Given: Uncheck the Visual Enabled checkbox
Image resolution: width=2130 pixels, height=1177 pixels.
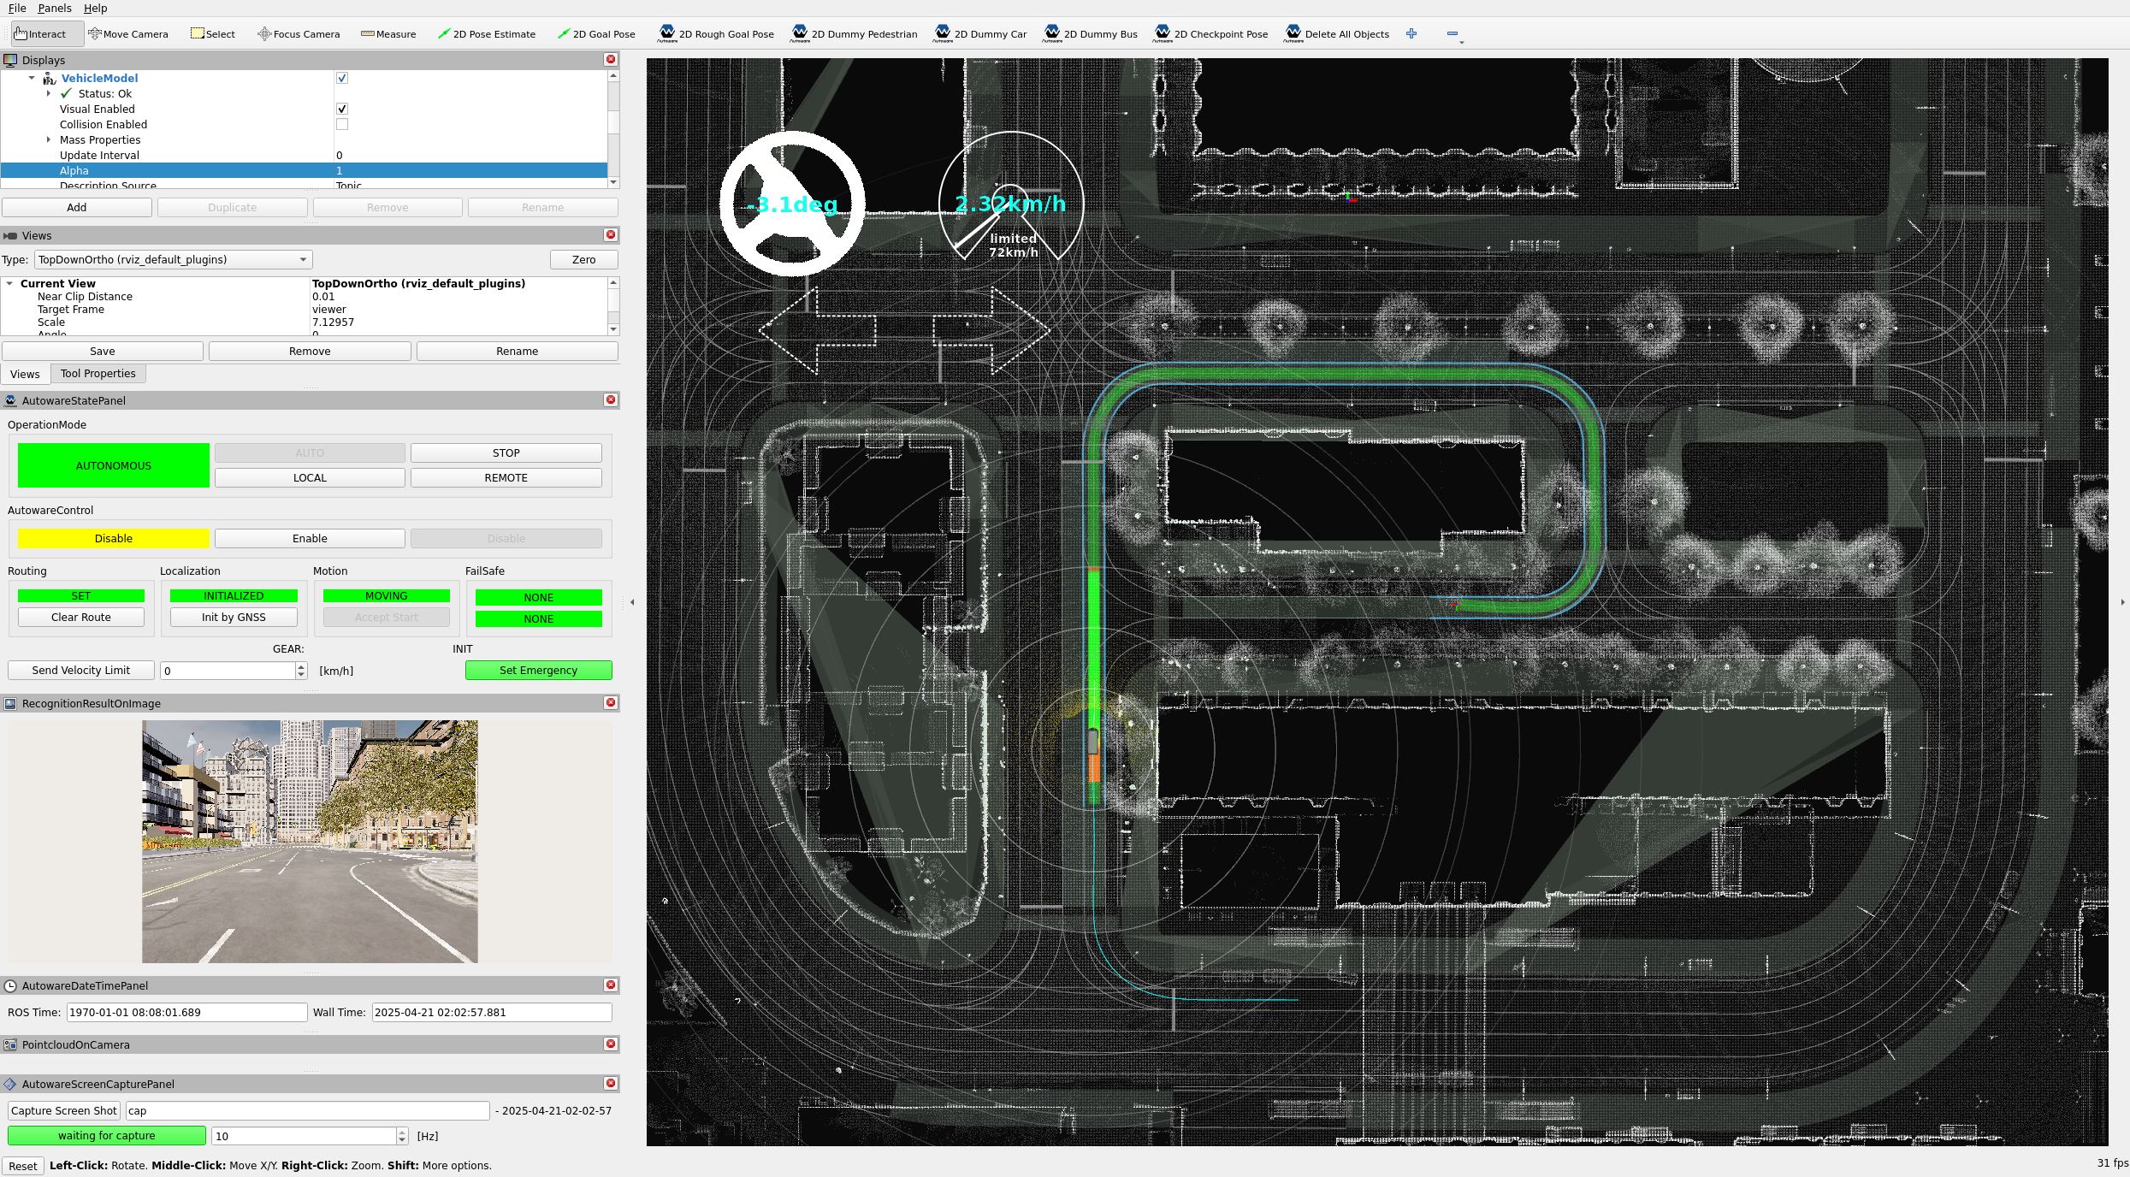Looking at the screenshot, I should click(341, 109).
